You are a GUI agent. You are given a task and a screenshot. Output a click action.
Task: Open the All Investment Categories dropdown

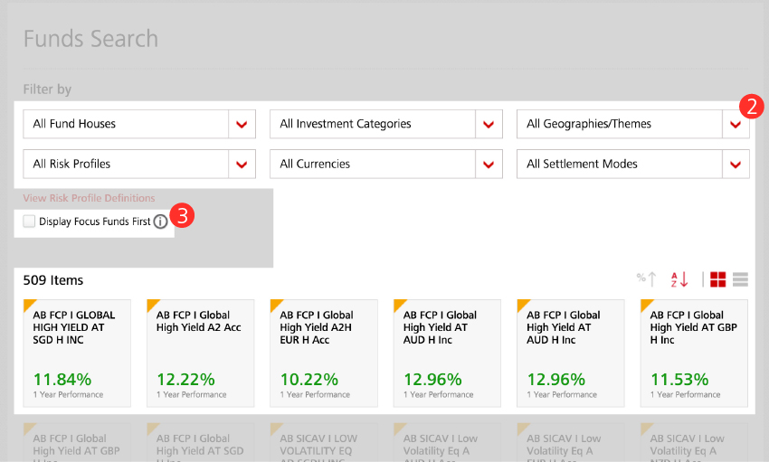pyautogui.click(x=386, y=124)
